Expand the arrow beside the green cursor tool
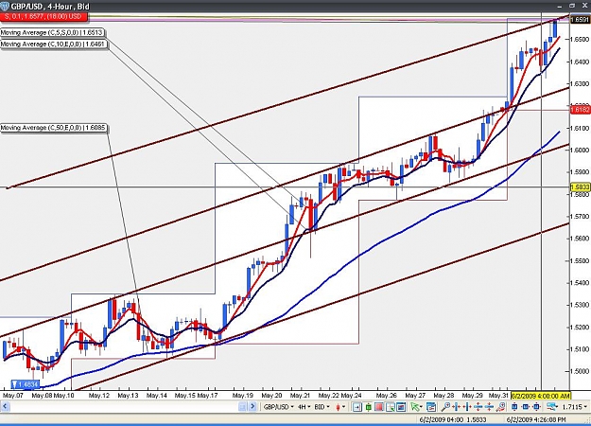The width and height of the screenshot is (591, 426). point(422,407)
